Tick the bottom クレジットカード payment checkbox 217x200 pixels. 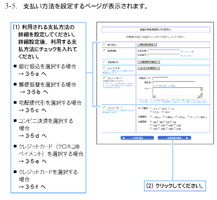(x=105, y=108)
